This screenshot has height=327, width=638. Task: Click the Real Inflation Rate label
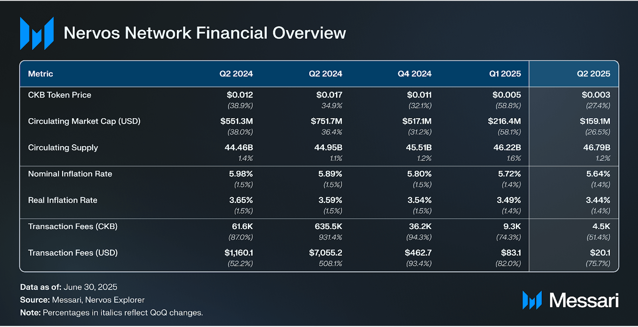[x=63, y=200]
